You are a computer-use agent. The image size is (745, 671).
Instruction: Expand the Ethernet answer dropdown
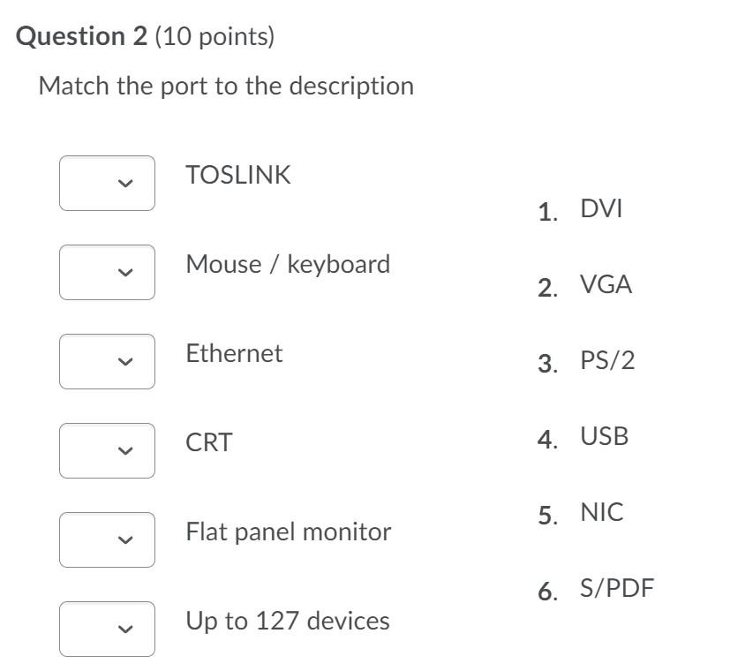[x=106, y=362]
